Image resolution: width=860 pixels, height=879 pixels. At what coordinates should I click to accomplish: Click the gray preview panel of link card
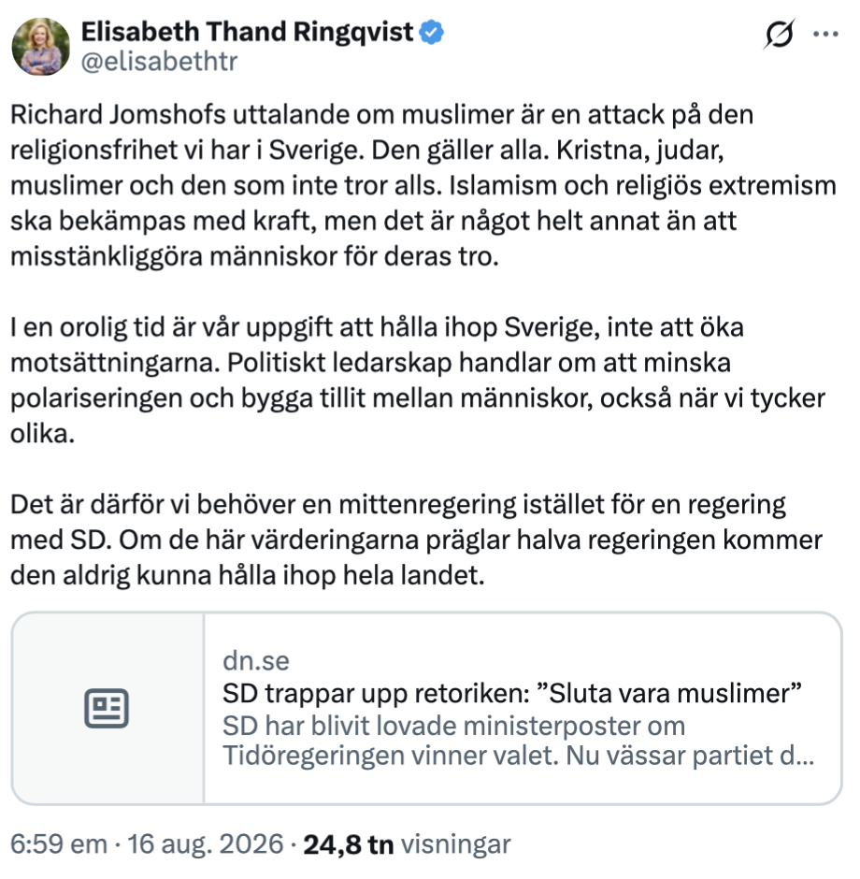point(108,709)
